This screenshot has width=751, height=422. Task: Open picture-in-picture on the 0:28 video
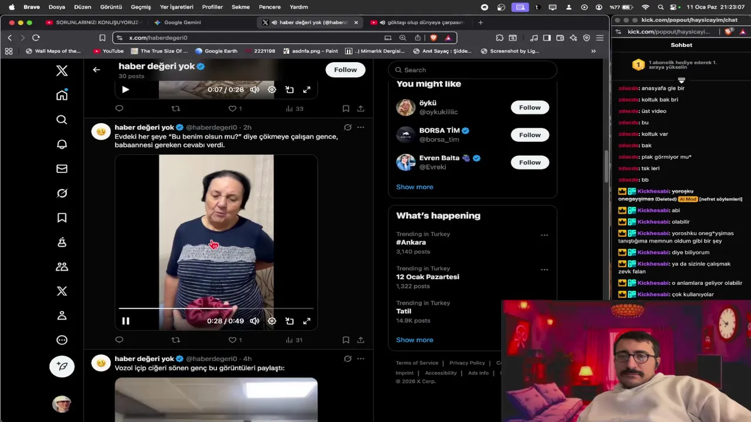pyautogui.click(x=289, y=321)
